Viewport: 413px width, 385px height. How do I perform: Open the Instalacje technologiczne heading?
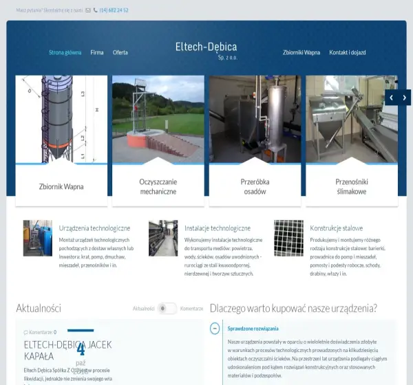218,228
